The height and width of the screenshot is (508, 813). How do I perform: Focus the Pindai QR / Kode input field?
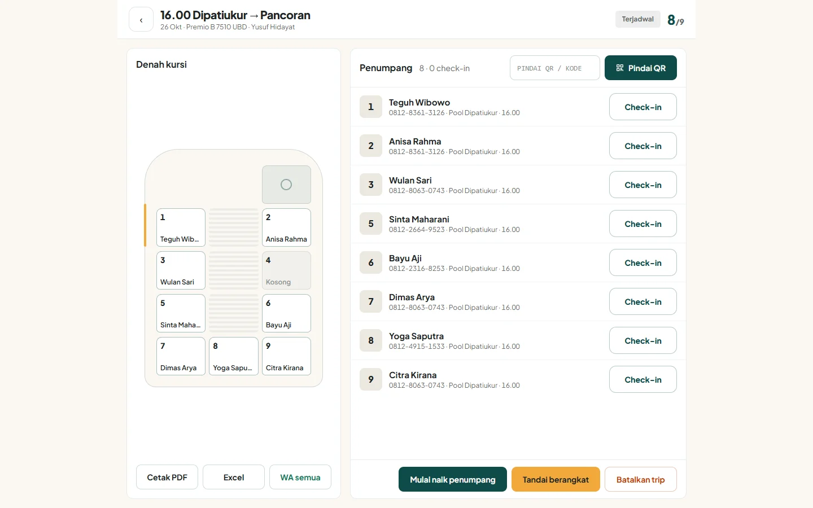(x=555, y=68)
